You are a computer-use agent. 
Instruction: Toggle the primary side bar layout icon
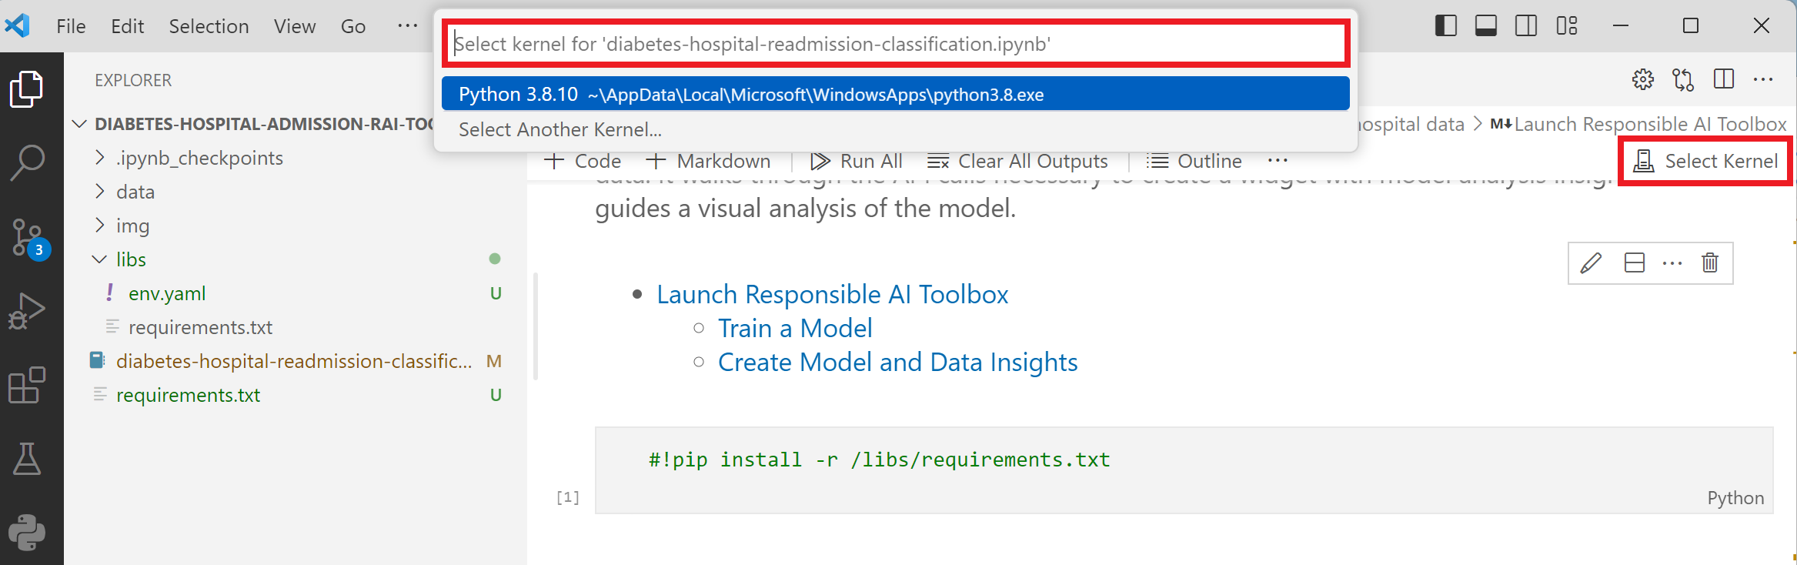[x=1446, y=25]
